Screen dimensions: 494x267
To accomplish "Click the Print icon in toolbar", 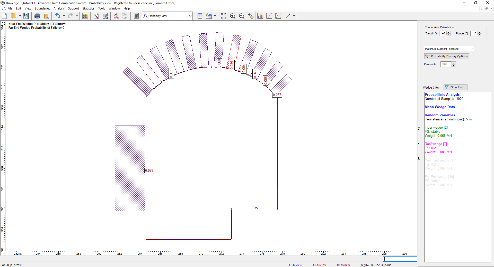I will 37,16.
